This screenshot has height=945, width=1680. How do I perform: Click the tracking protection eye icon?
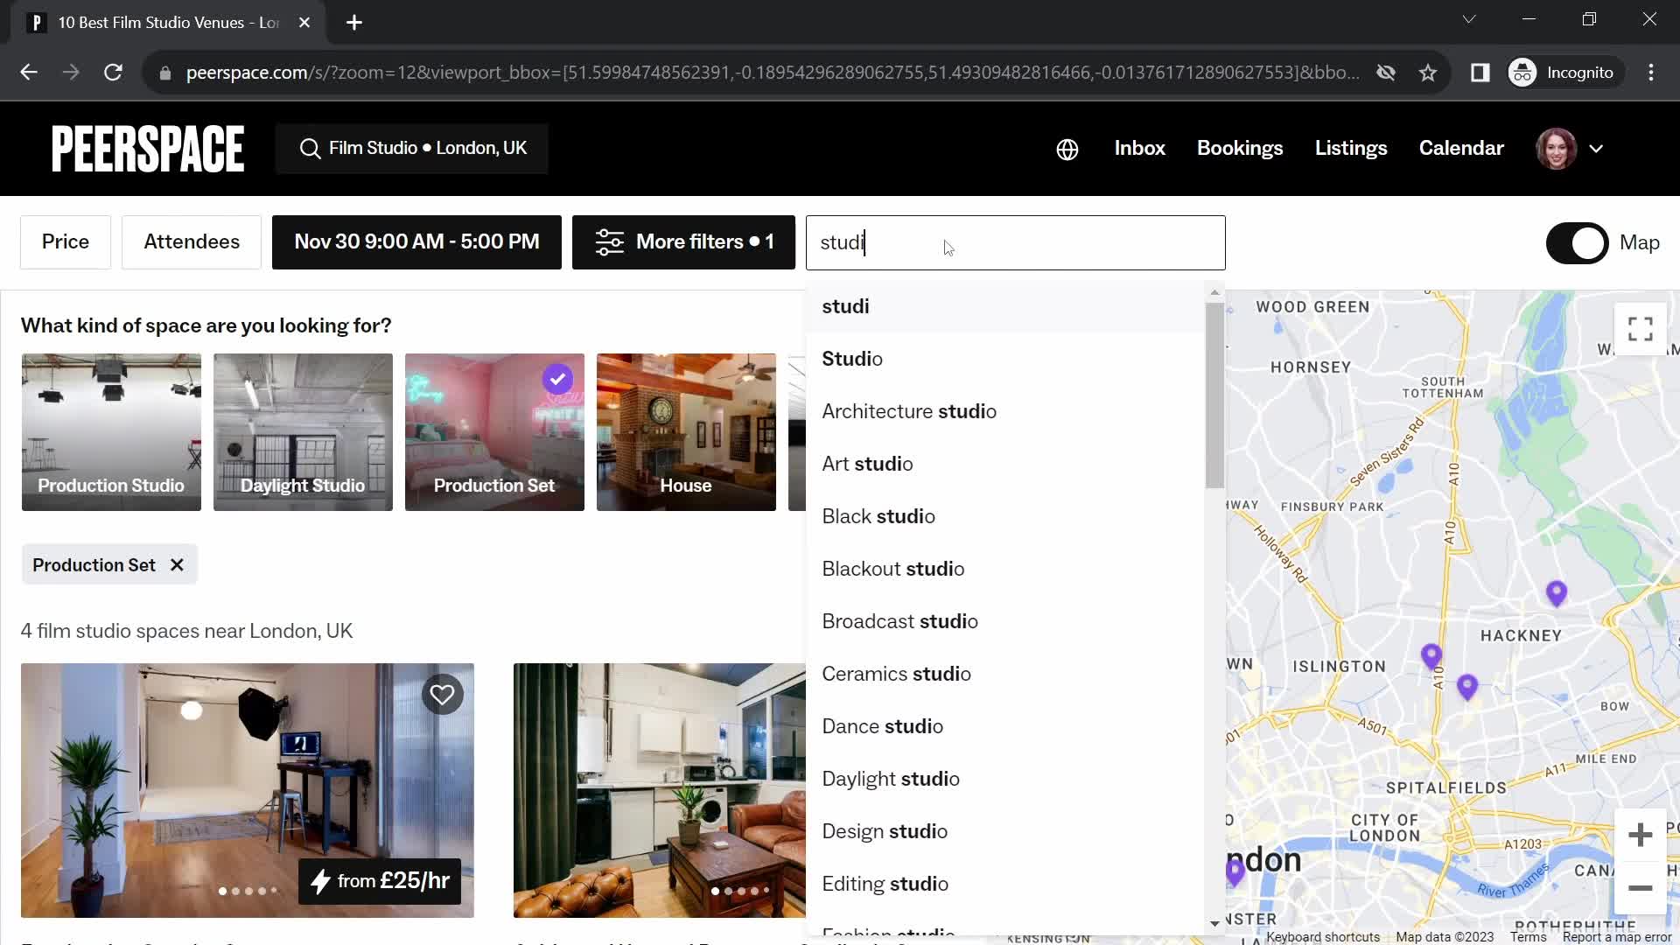[1386, 73]
